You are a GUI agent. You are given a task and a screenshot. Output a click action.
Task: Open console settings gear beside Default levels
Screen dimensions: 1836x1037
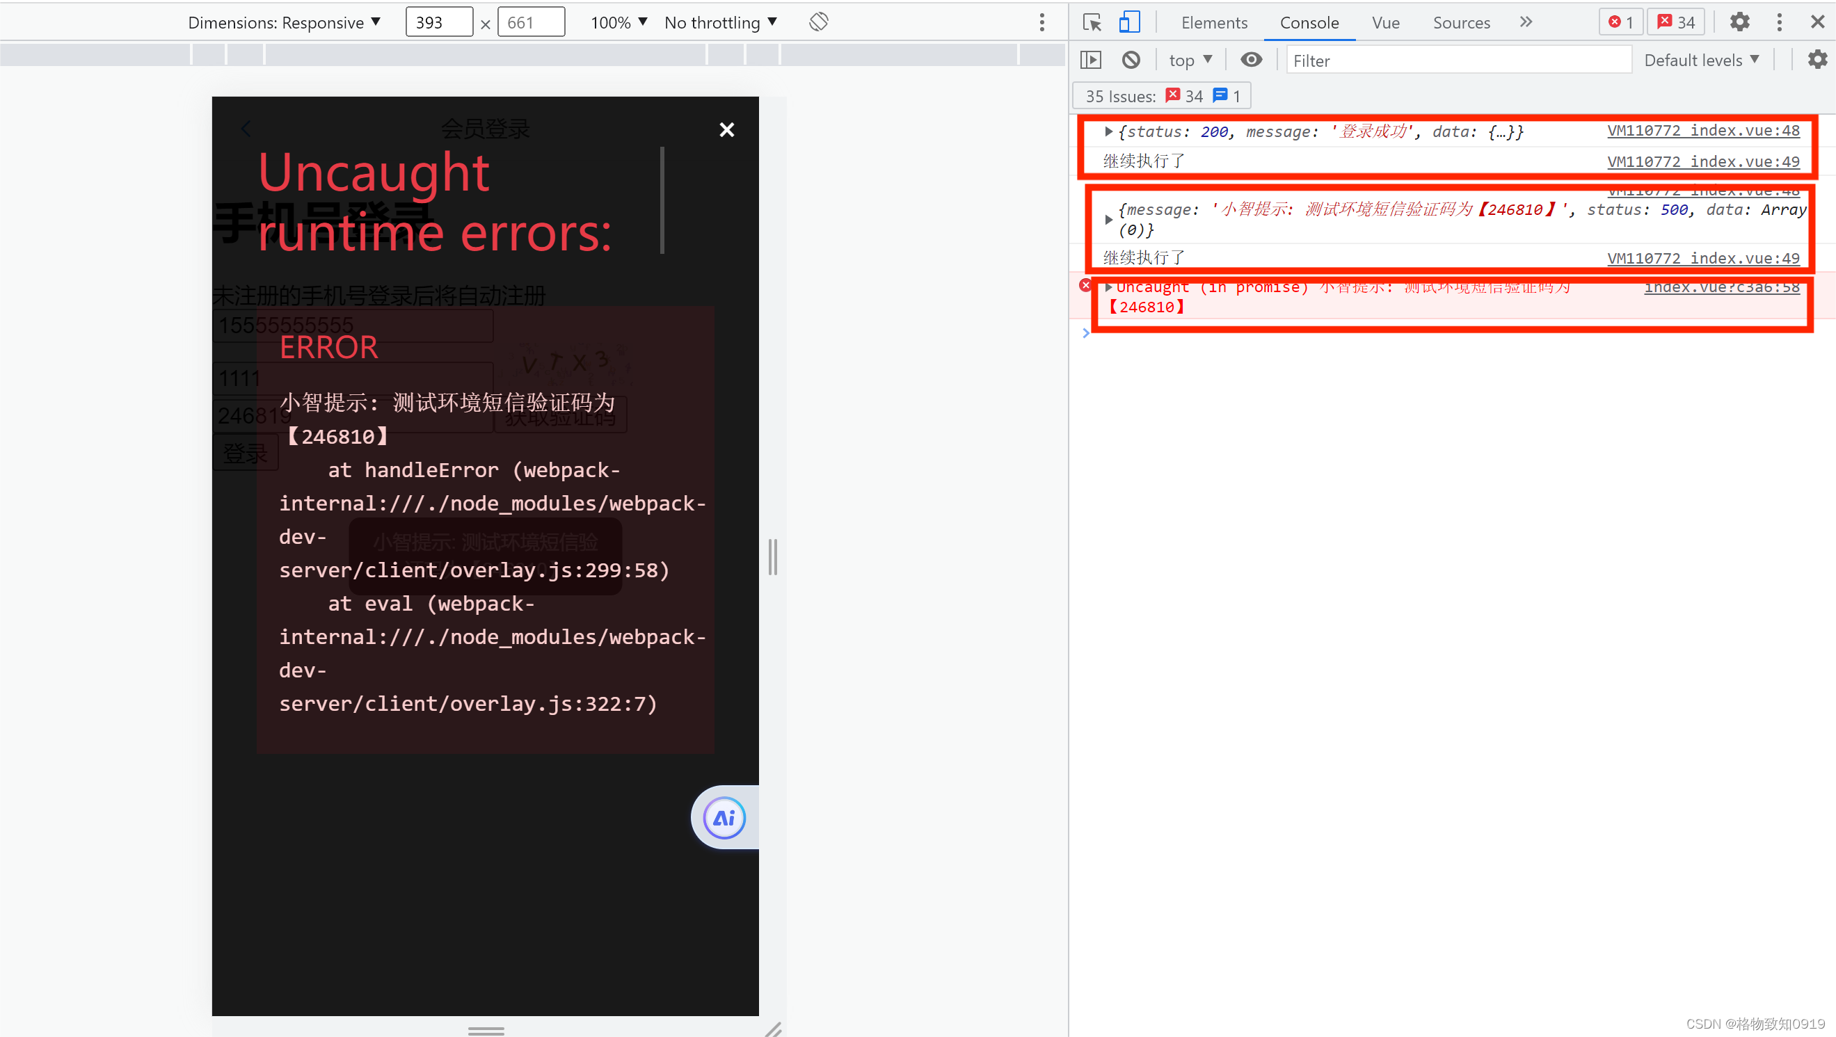pyautogui.click(x=1817, y=60)
